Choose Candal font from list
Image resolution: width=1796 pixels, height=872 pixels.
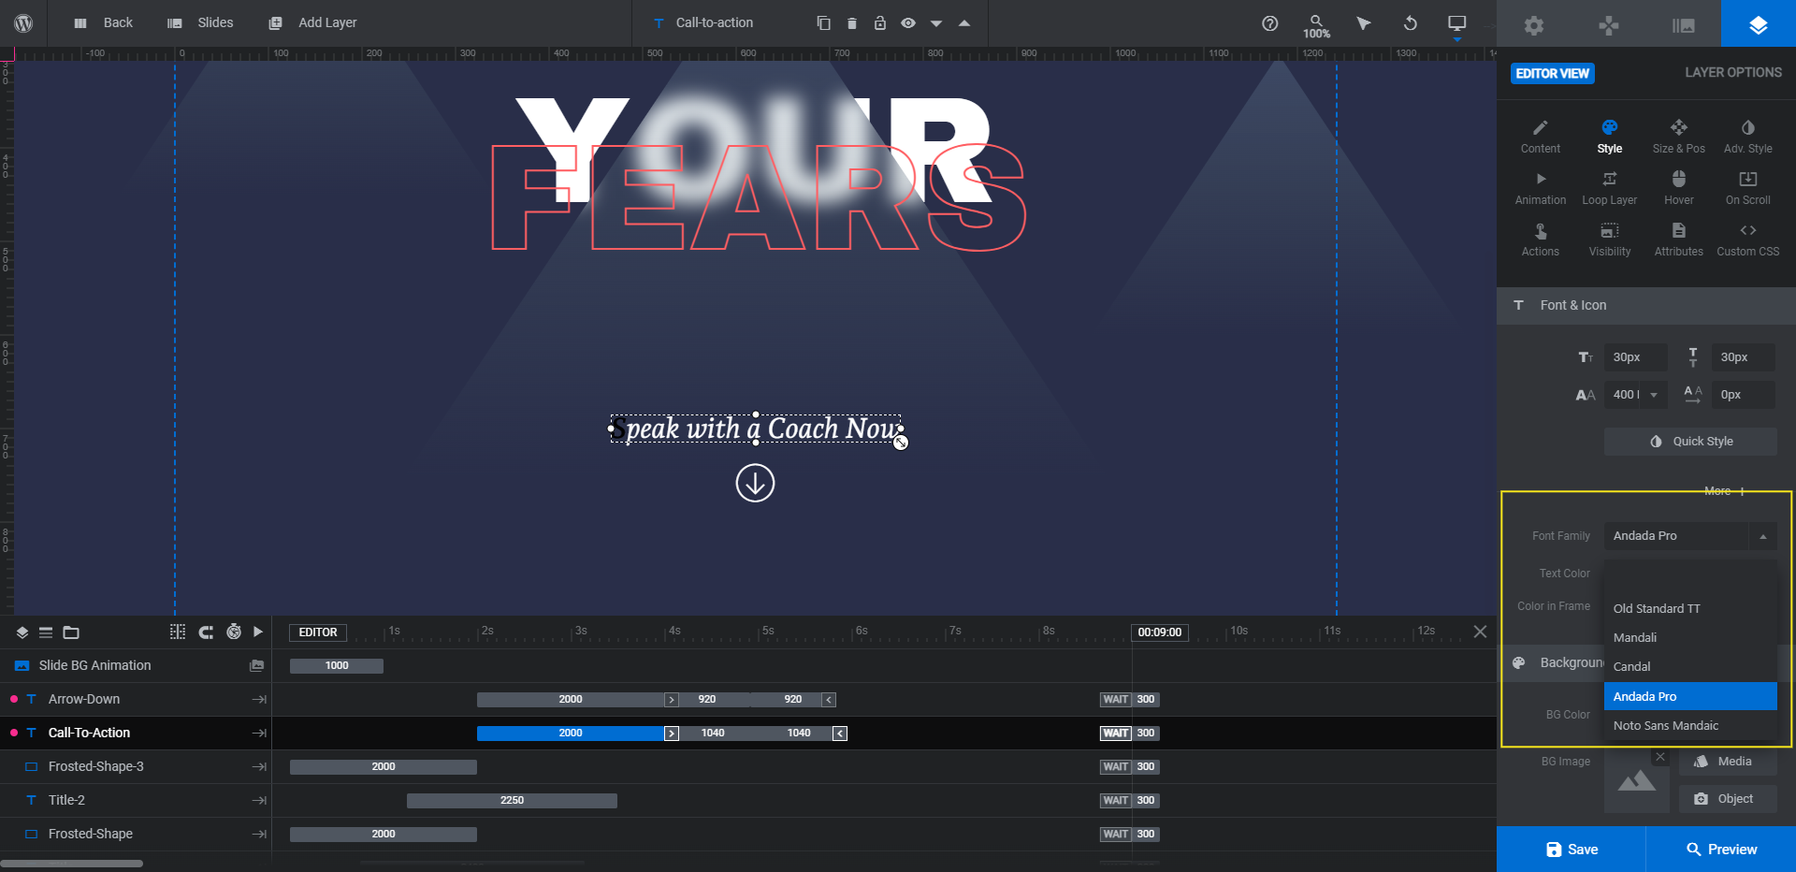1691,666
